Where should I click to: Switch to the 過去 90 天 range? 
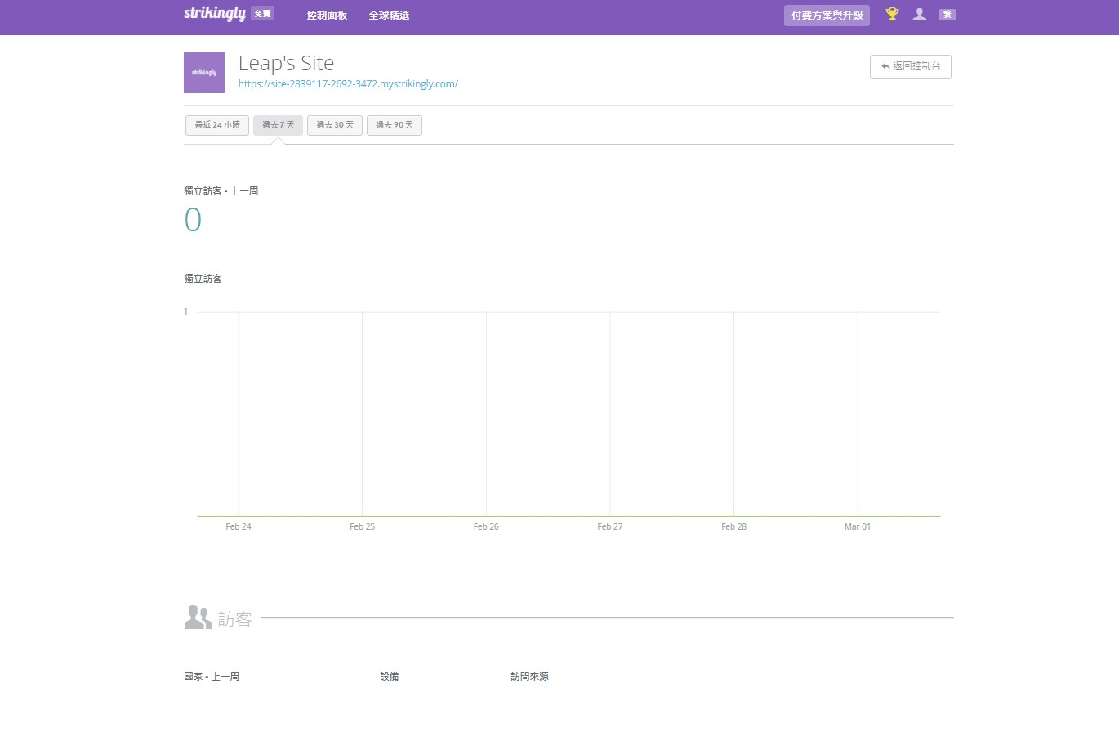(x=395, y=125)
